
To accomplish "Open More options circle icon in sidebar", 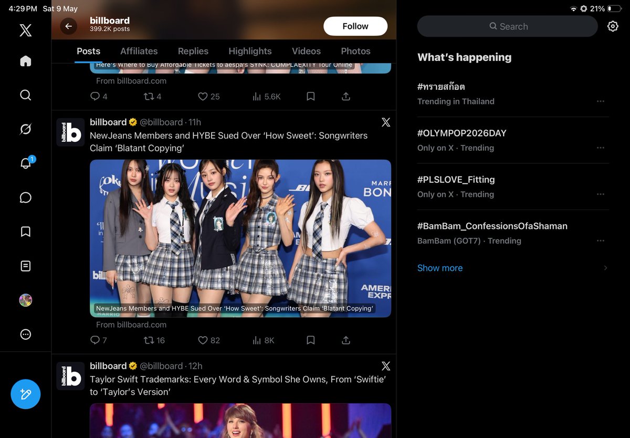I will pyautogui.click(x=25, y=335).
